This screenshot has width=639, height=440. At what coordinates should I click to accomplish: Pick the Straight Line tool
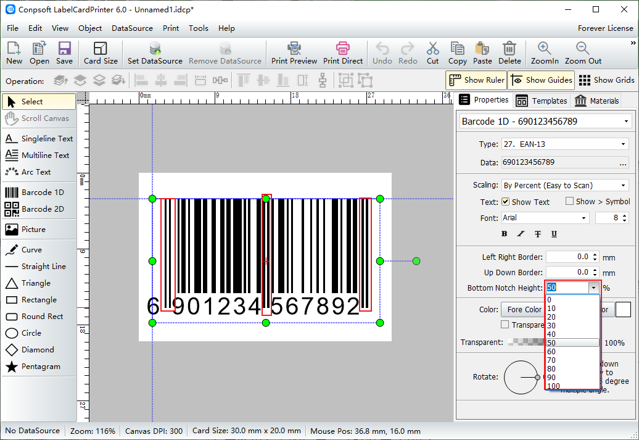(x=39, y=267)
